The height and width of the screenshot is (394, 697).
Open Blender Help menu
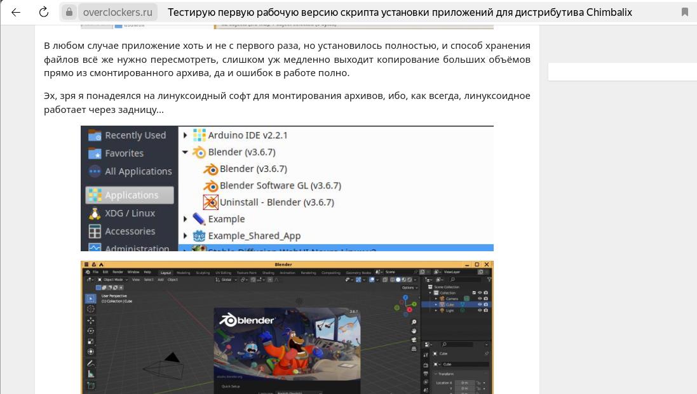tap(147, 272)
